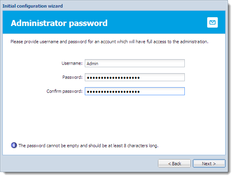
Task: Click the account instructions description text
Action: 109,42
